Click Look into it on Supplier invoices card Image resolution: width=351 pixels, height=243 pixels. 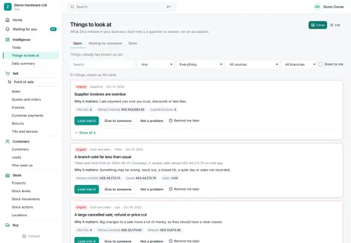(x=87, y=121)
